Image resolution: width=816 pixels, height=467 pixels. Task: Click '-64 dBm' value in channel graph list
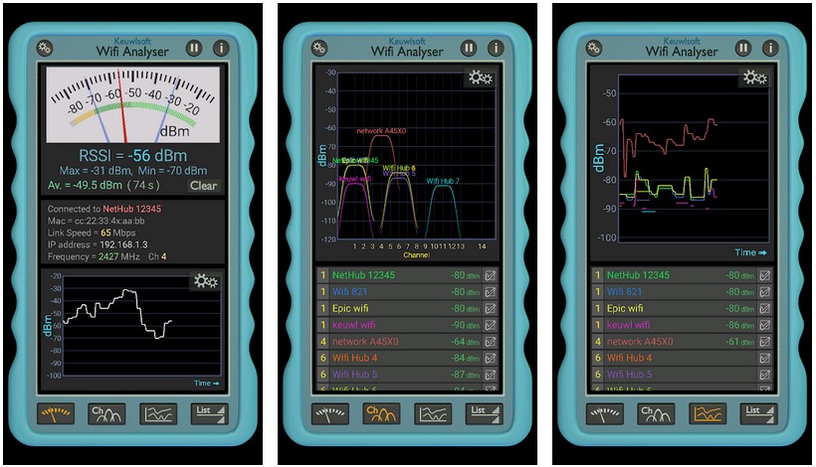coord(466,342)
